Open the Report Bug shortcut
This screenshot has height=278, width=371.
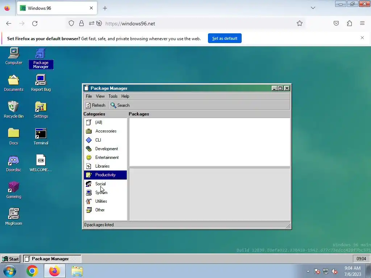[x=41, y=83]
